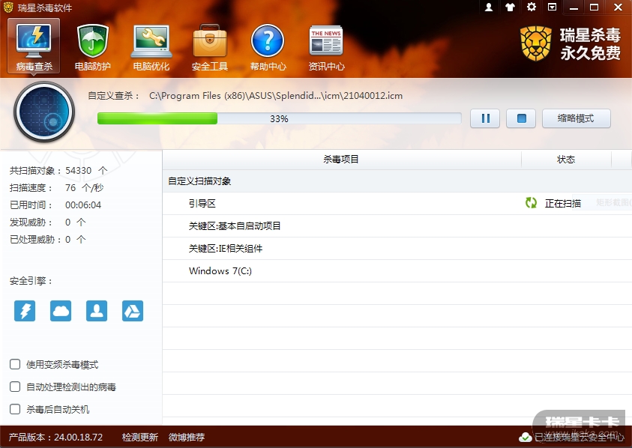Click the round radar scan animation icon
Viewport: 632px width, 448px height.
[x=44, y=112]
